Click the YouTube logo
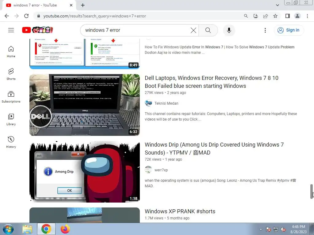The width and height of the screenshot is (314, 235). tap(37, 30)
